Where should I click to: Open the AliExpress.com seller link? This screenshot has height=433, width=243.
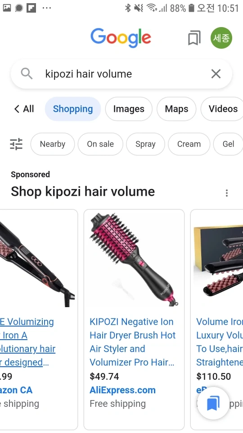[122, 390]
